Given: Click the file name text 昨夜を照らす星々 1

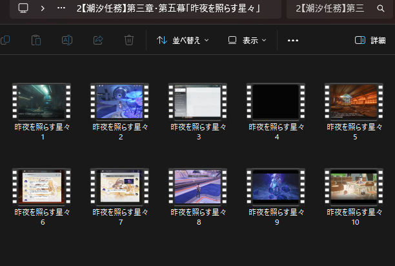Looking at the screenshot, I should 43,132.
